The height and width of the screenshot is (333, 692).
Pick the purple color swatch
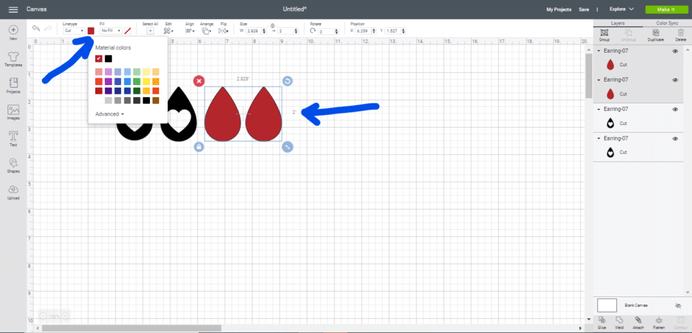click(x=108, y=81)
